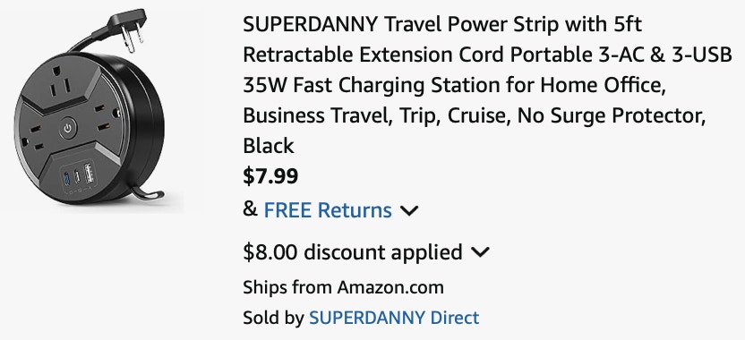Open the FREE Returns link
745x340 pixels.
coord(328,210)
